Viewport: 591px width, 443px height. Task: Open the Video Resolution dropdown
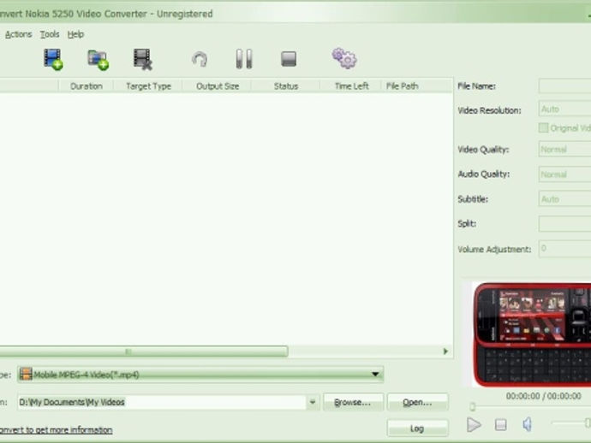(x=565, y=109)
